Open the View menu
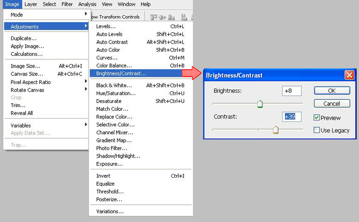The width and height of the screenshot is (359, 222). pos(107,4)
